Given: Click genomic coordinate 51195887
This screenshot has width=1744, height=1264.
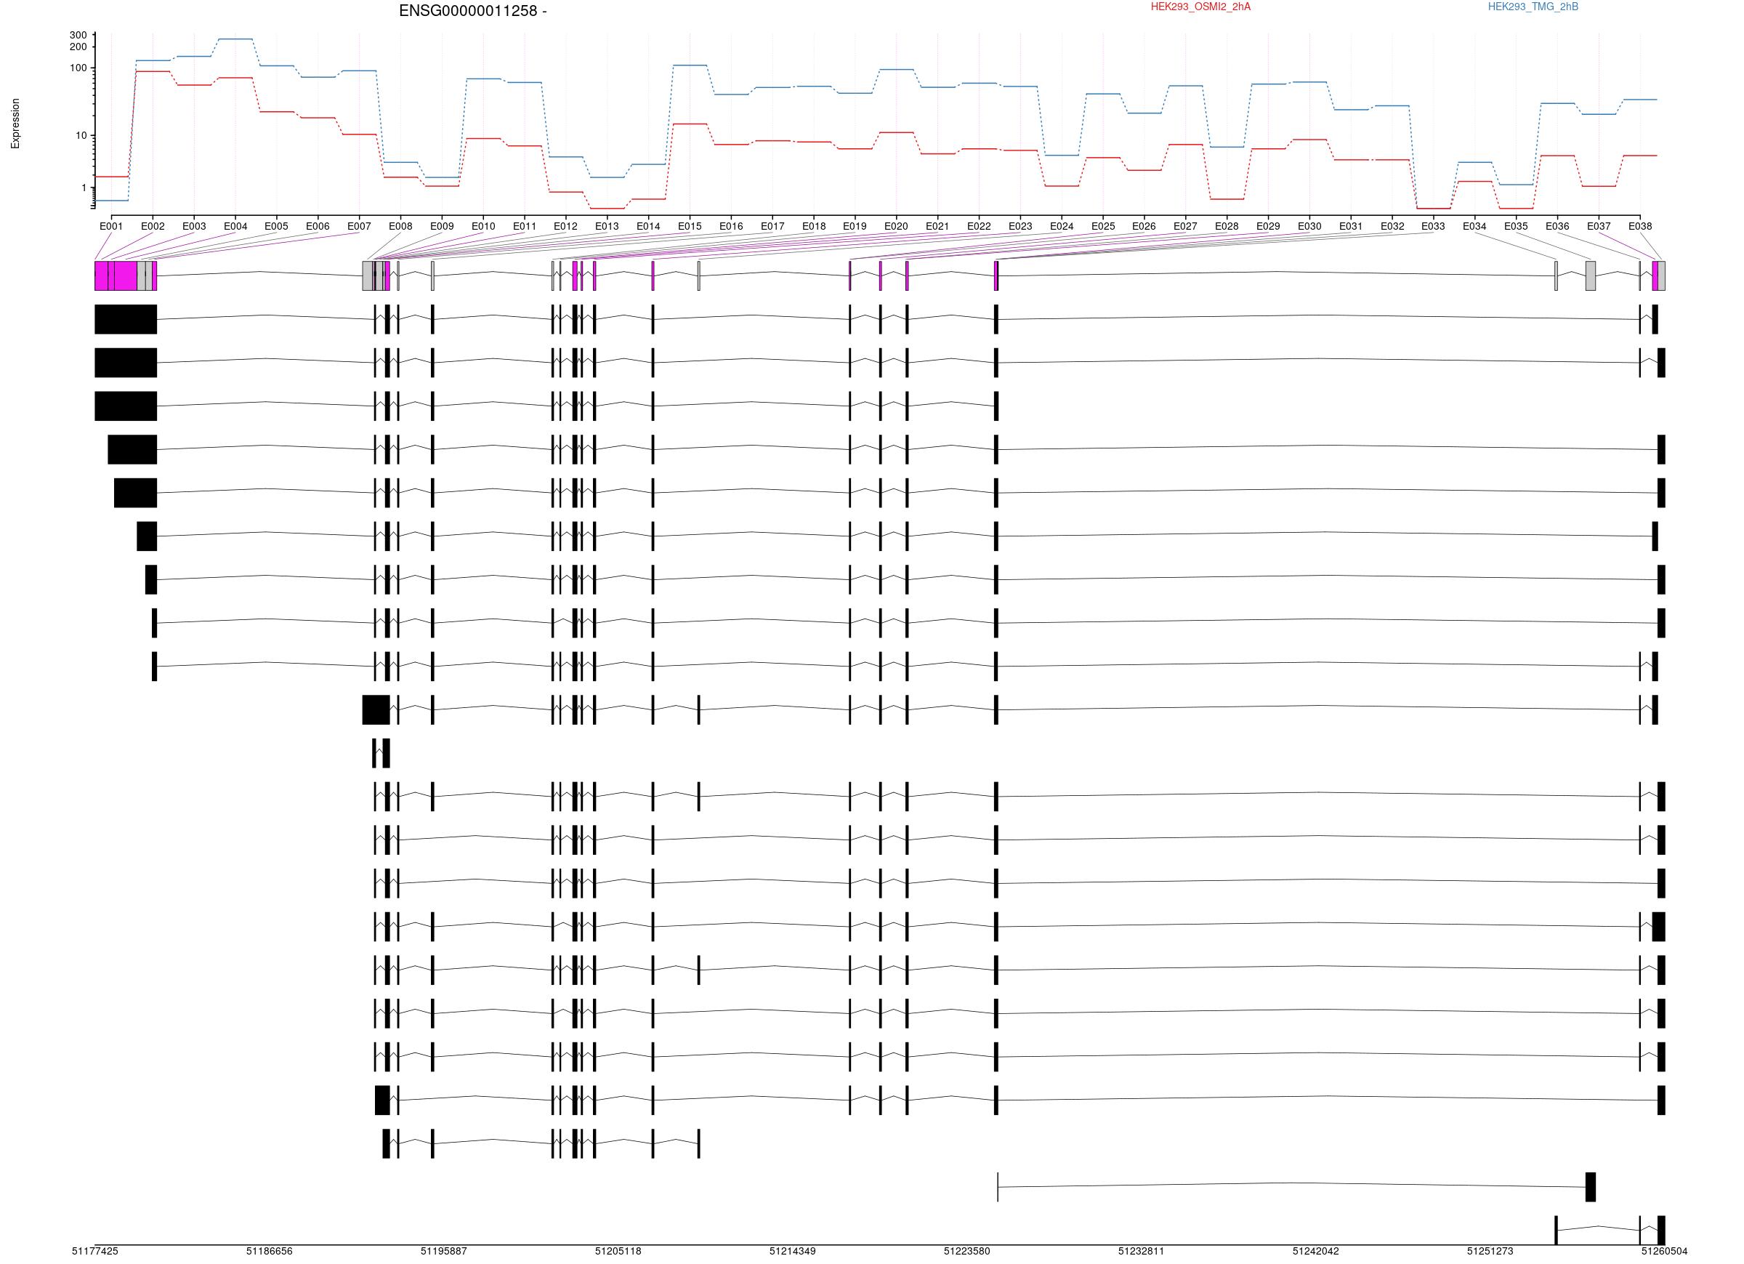Looking at the screenshot, I should tap(444, 1251).
